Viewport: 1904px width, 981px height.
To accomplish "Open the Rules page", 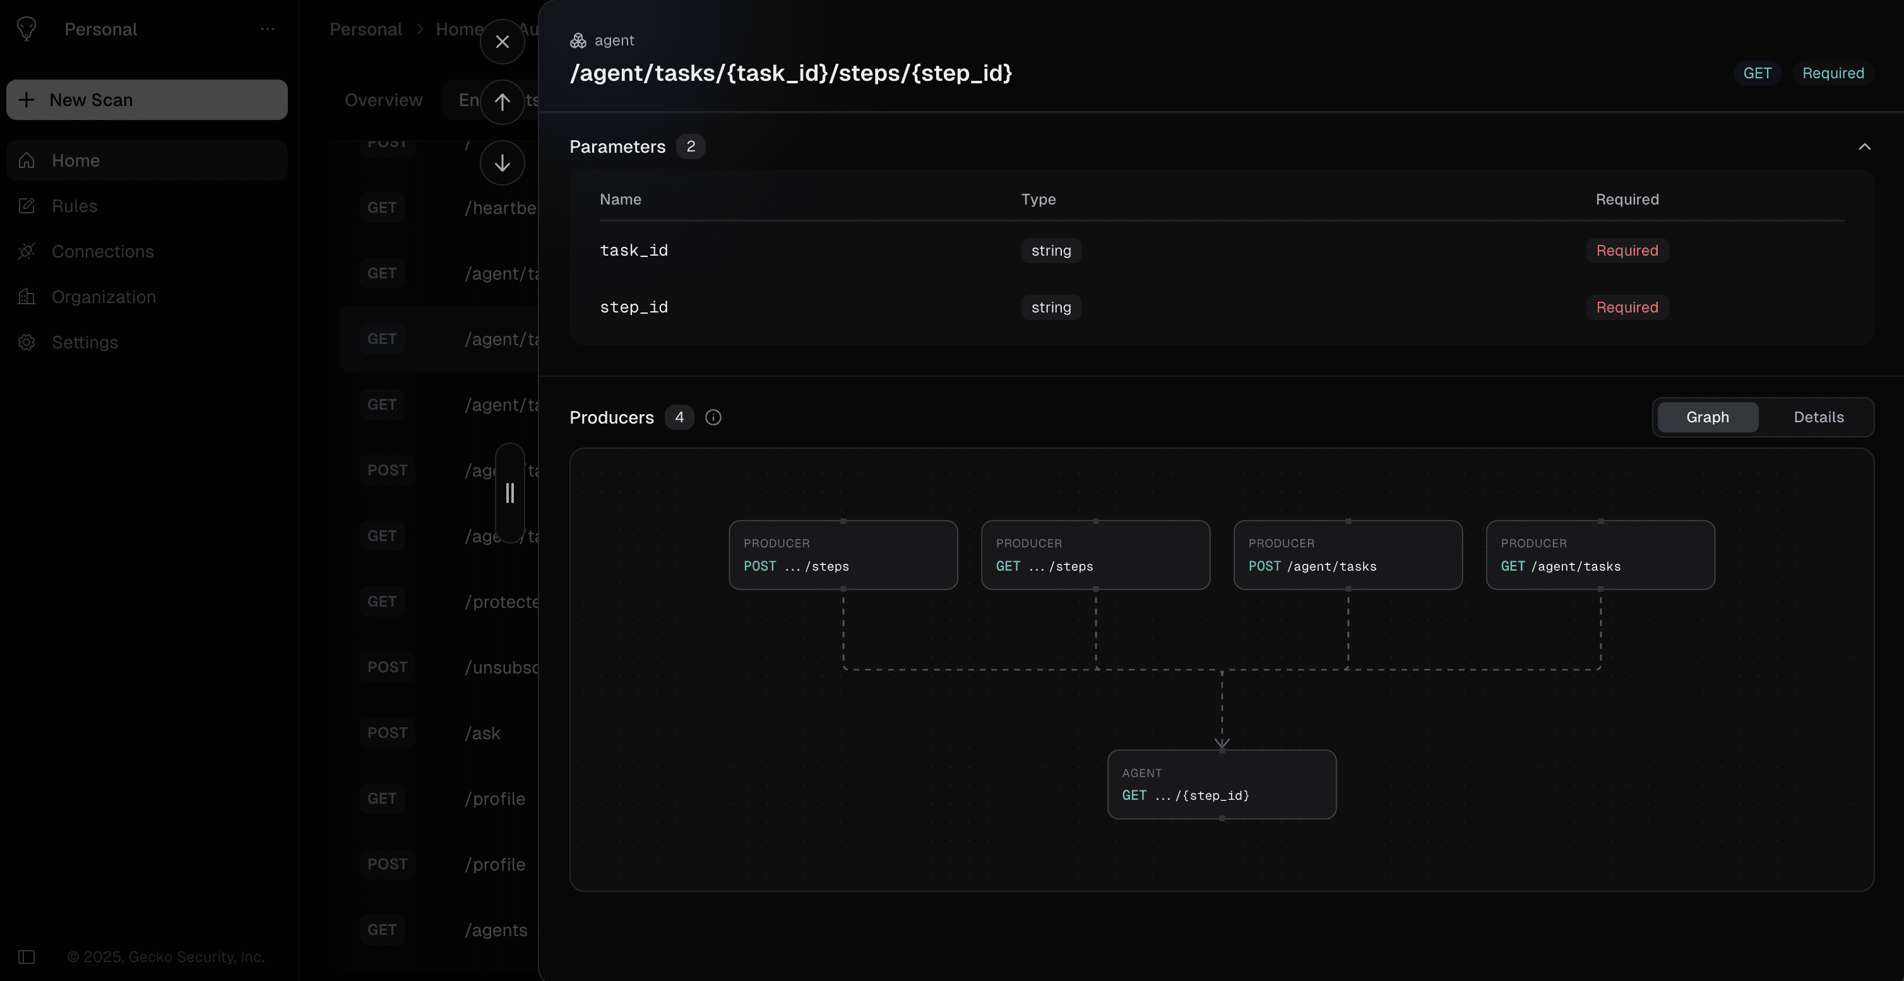I will point(74,206).
